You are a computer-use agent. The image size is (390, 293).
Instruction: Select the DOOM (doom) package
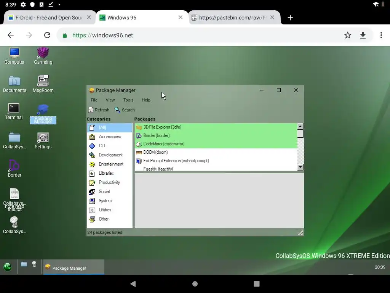point(216,152)
